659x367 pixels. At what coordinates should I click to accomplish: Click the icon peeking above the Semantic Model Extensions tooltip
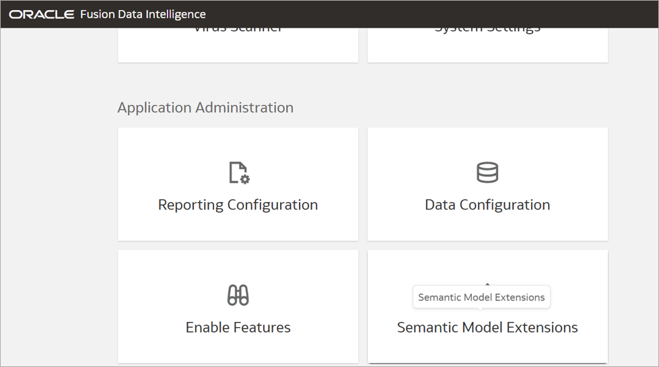pos(487,284)
